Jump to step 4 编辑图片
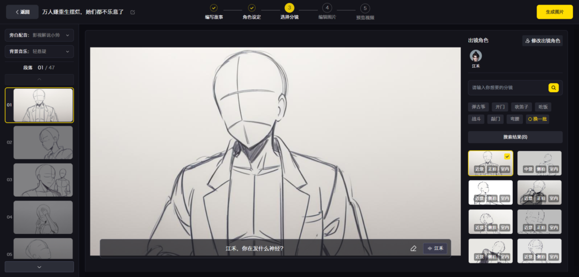The height and width of the screenshot is (277, 579). point(327,8)
